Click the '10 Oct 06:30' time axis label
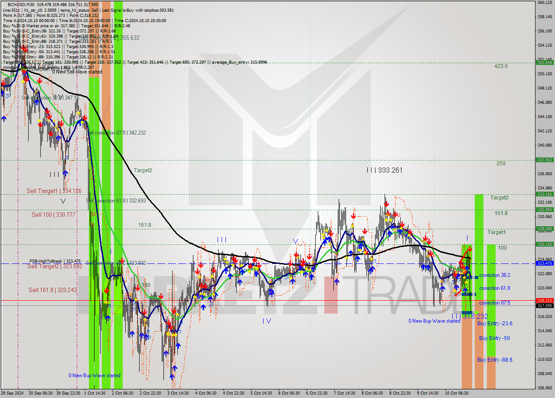Viewport: 555px width, 398px height. (457, 393)
